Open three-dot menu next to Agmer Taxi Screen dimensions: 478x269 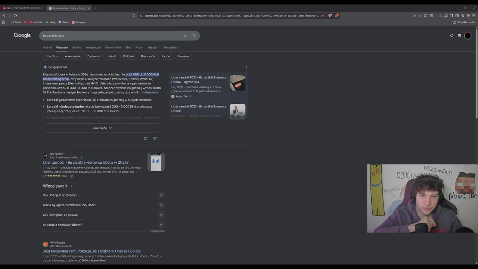click(191, 96)
